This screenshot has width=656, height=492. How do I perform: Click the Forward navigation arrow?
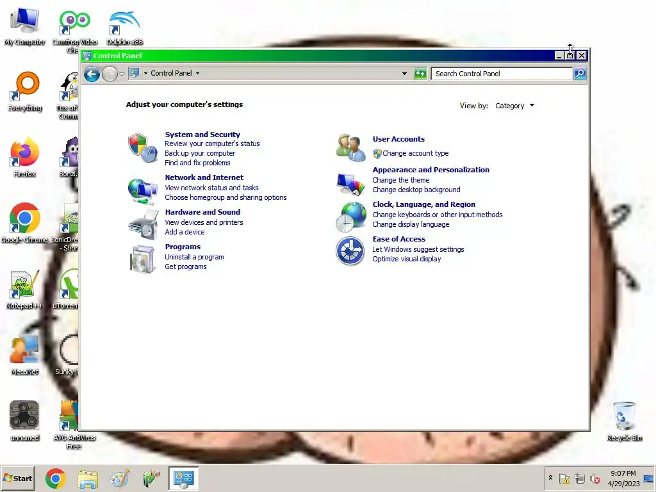[110, 74]
